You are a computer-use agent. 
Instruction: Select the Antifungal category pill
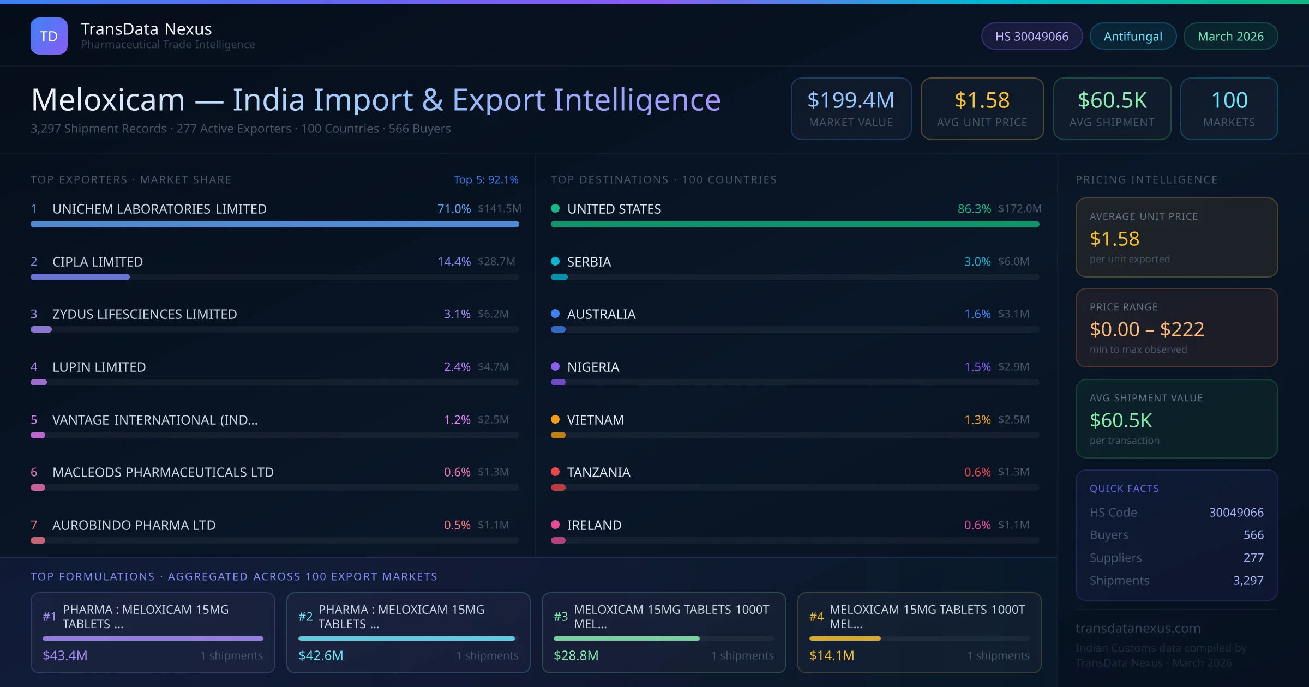(x=1132, y=36)
